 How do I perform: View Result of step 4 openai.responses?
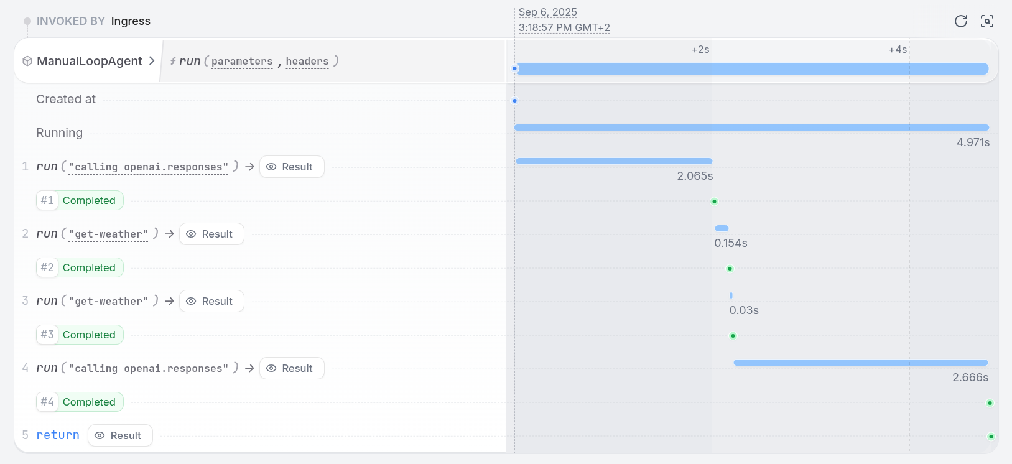[x=292, y=368]
